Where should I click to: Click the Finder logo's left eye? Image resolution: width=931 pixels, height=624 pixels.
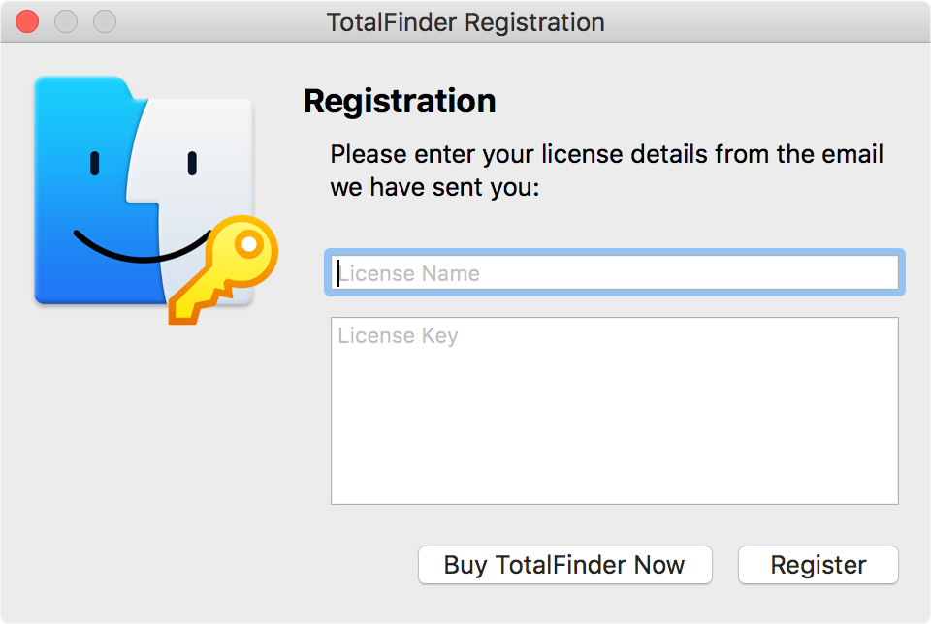[x=94, y=162]
